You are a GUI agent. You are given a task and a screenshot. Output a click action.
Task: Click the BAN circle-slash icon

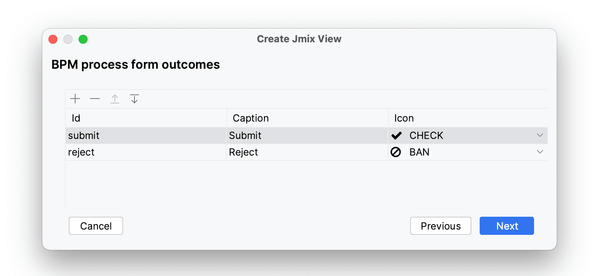coord(396,152)
